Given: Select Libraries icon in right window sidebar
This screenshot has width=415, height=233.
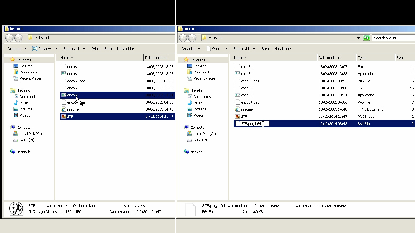Looking at the screenshot, I should coord(186,91).
